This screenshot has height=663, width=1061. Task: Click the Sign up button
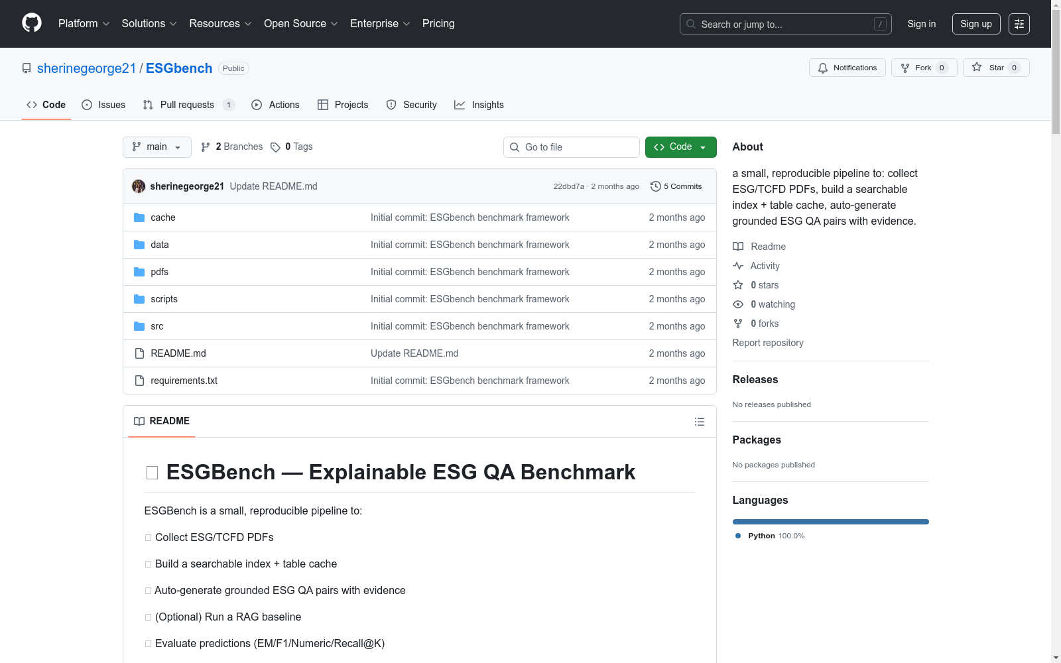976,24
